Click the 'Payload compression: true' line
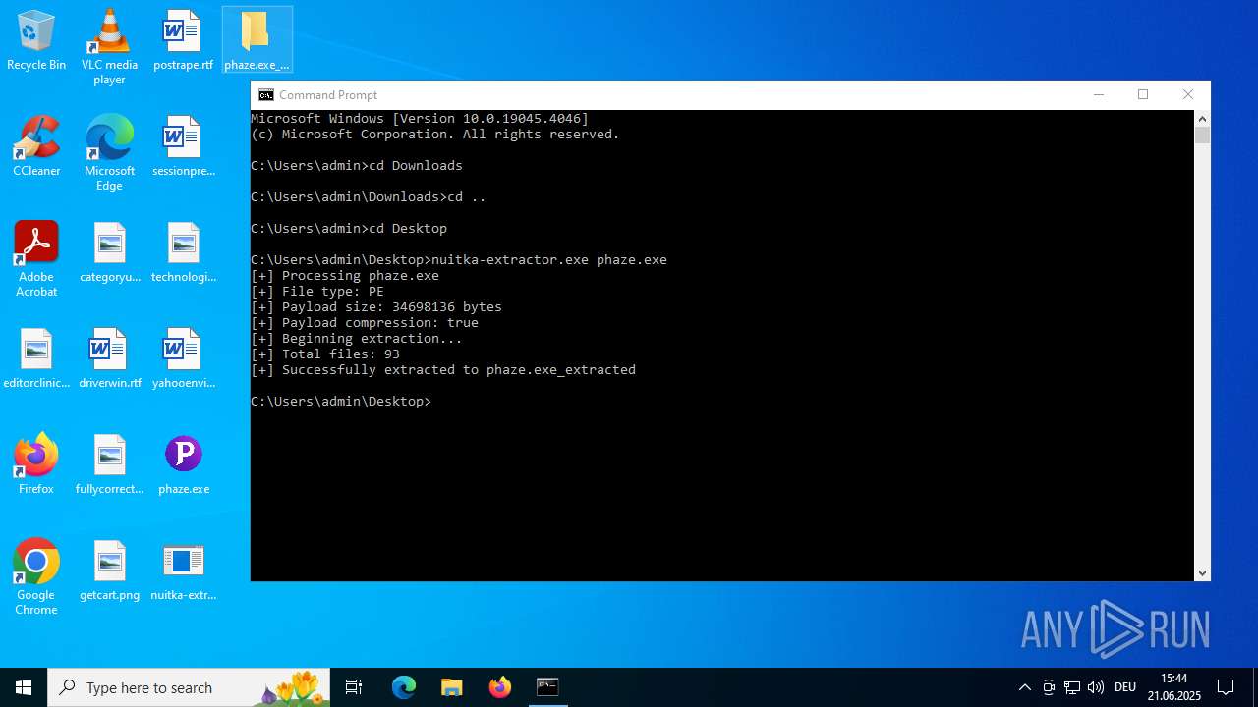This screenshot has height=707, width=1258. [365, 323]
